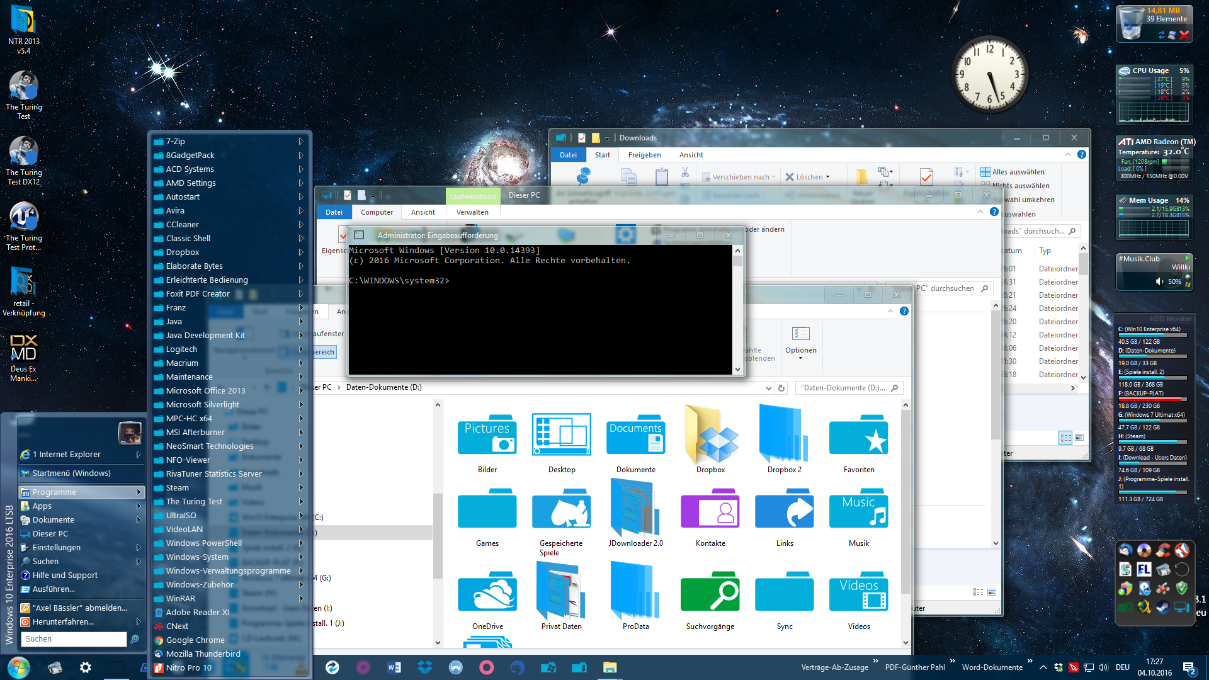Screen dimensions: 1209x680
Task: Open the Löschen dropdown arrow
Action: coord(827,177)
